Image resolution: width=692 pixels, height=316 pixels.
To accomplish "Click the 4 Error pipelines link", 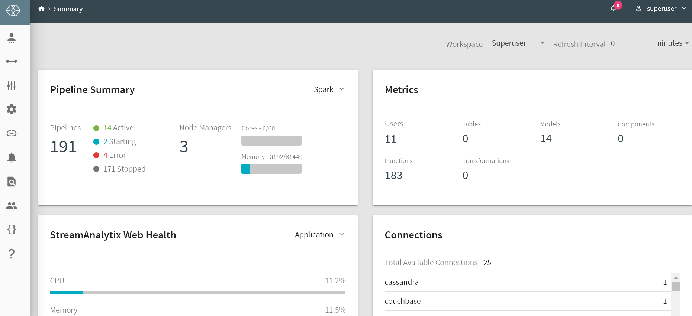I will 114,155.
